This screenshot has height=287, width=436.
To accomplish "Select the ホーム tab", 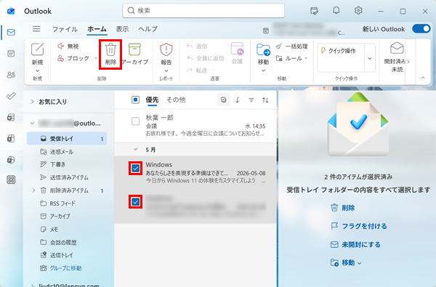I will [x=97, y=29].
